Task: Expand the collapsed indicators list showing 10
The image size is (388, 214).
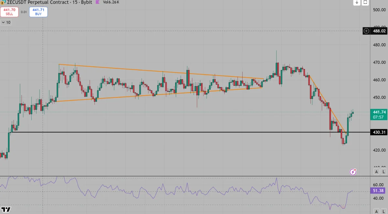Action: coord(6,22)
